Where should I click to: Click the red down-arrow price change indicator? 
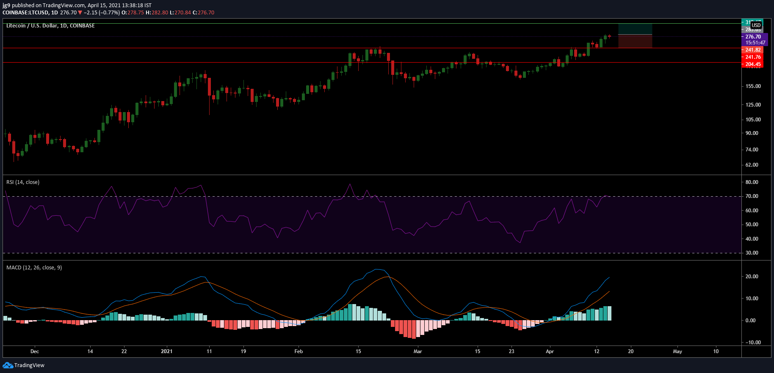point(80,13)
